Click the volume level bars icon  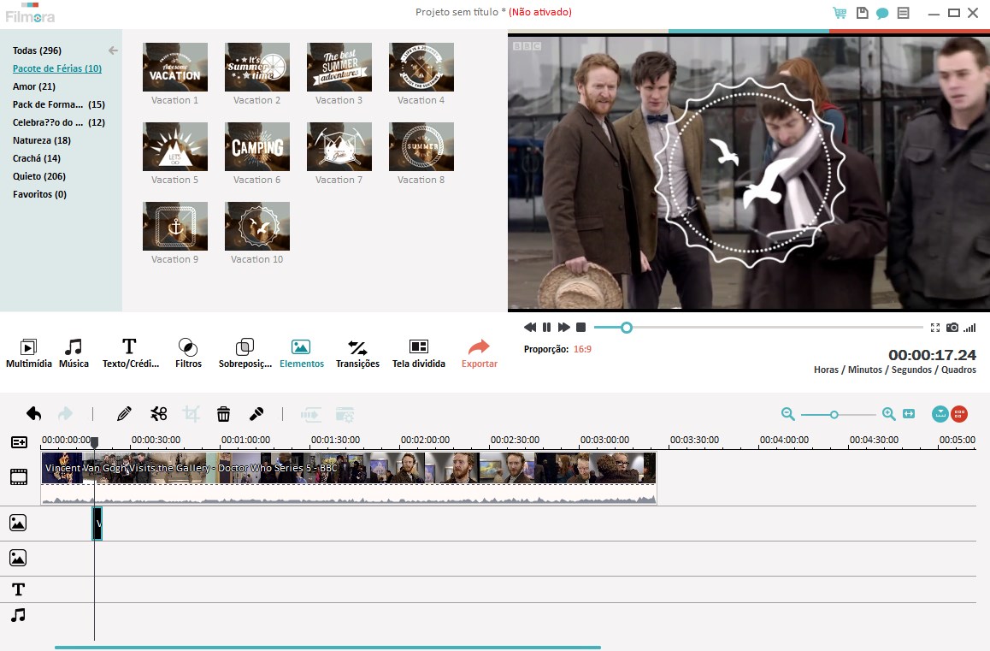point(969,328)
